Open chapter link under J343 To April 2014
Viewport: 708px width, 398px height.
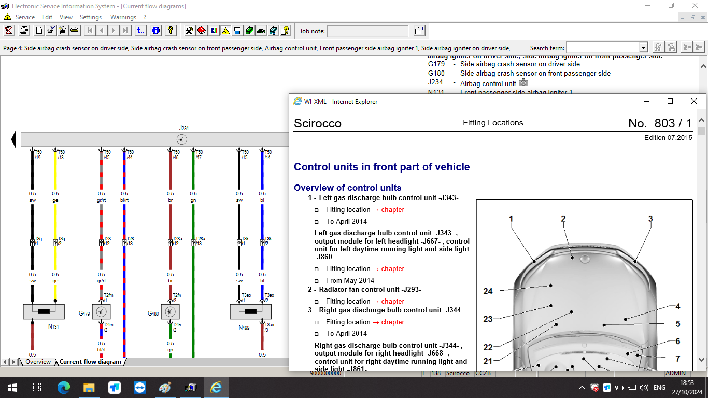tap(393, 210)
